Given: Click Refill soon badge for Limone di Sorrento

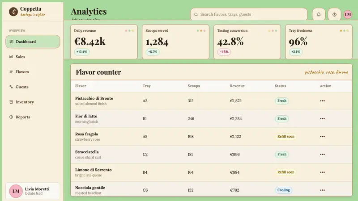Looking at the screenshot, I should point(286,172).
